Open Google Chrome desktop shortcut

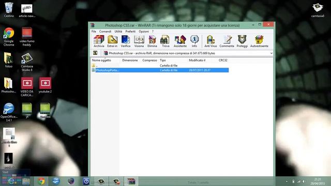coord(9,37)
